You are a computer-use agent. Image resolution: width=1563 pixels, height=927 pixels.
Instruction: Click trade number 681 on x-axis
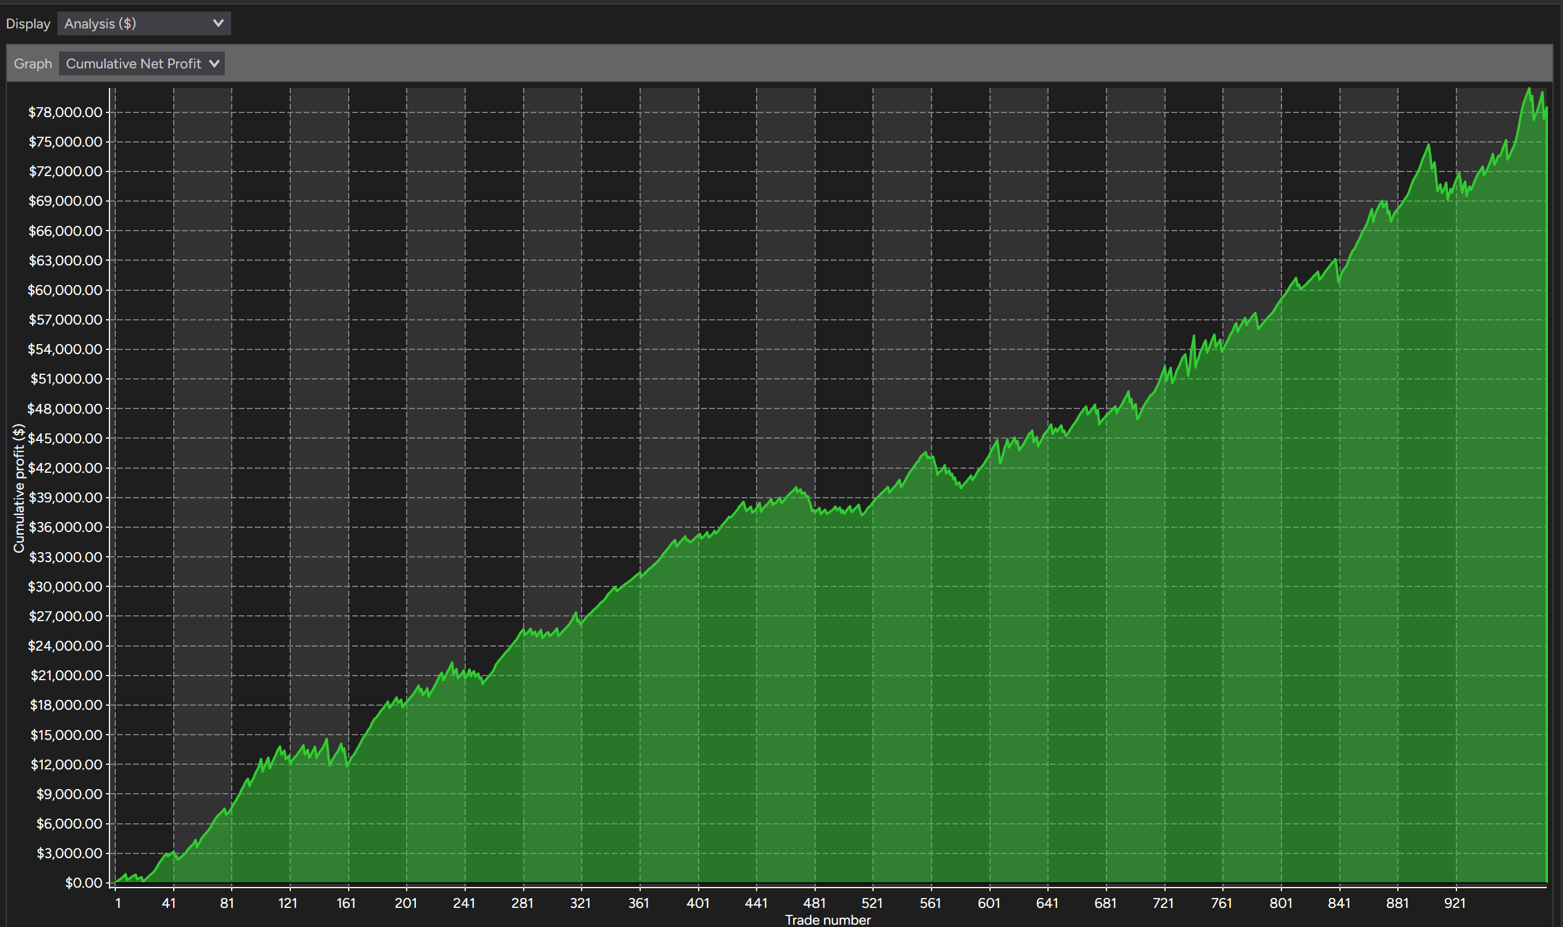tap(1105, 903)
